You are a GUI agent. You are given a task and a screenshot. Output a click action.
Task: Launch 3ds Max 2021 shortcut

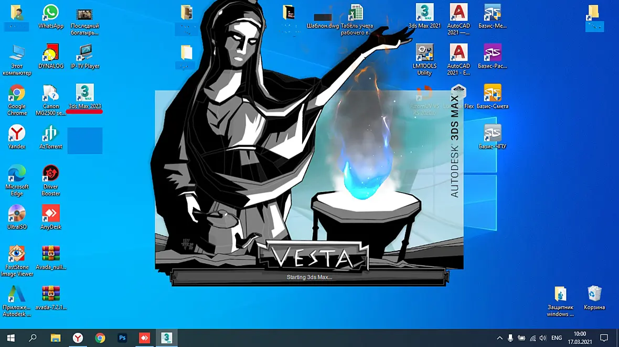[x=424, y=17]
